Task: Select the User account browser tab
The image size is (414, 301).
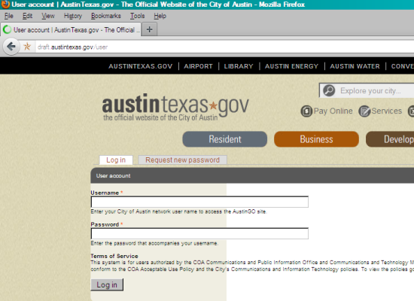Action: tap(72, 29)
